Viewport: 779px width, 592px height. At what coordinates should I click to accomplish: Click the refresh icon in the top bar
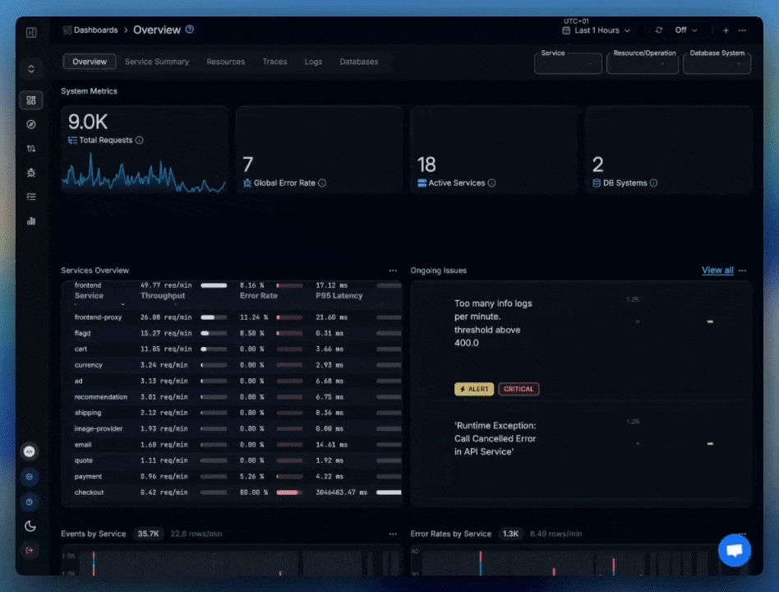click(658, 30)
